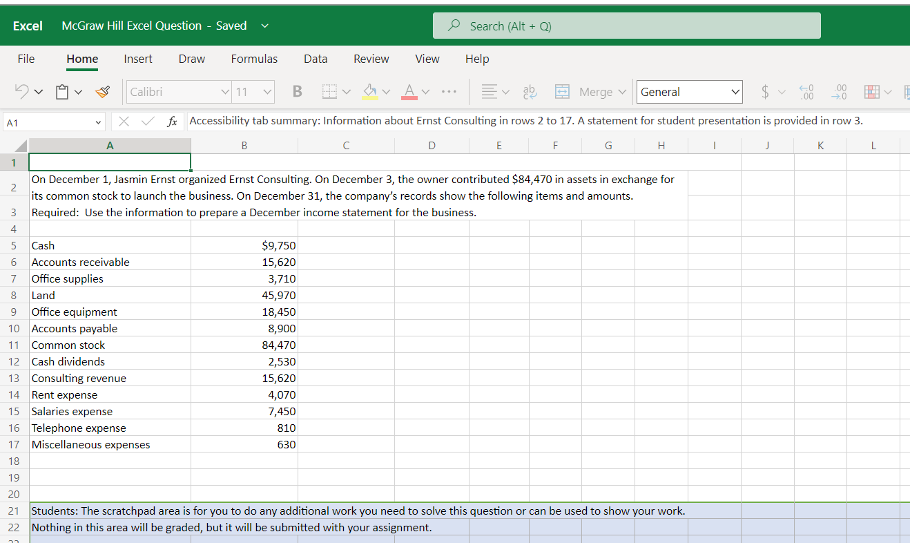Click the Wrap Text icon
This screenshot has width=910, height=543.
tap(530, 92)
